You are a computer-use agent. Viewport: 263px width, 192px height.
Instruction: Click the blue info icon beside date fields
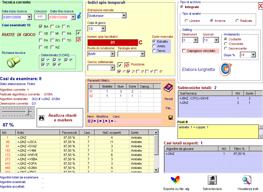(x=79, y=16)
